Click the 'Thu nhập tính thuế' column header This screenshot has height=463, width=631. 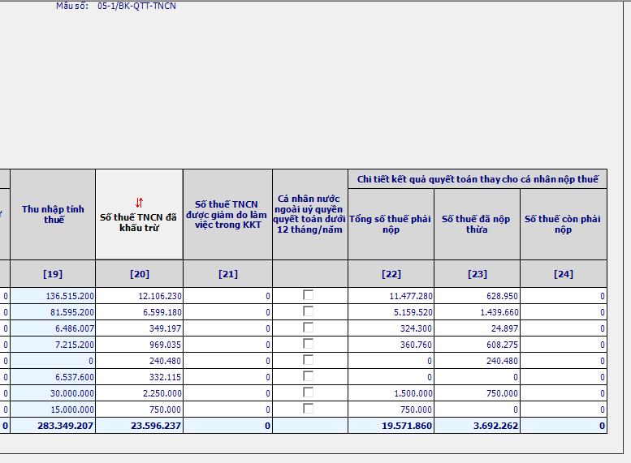[x=53, y=214]
